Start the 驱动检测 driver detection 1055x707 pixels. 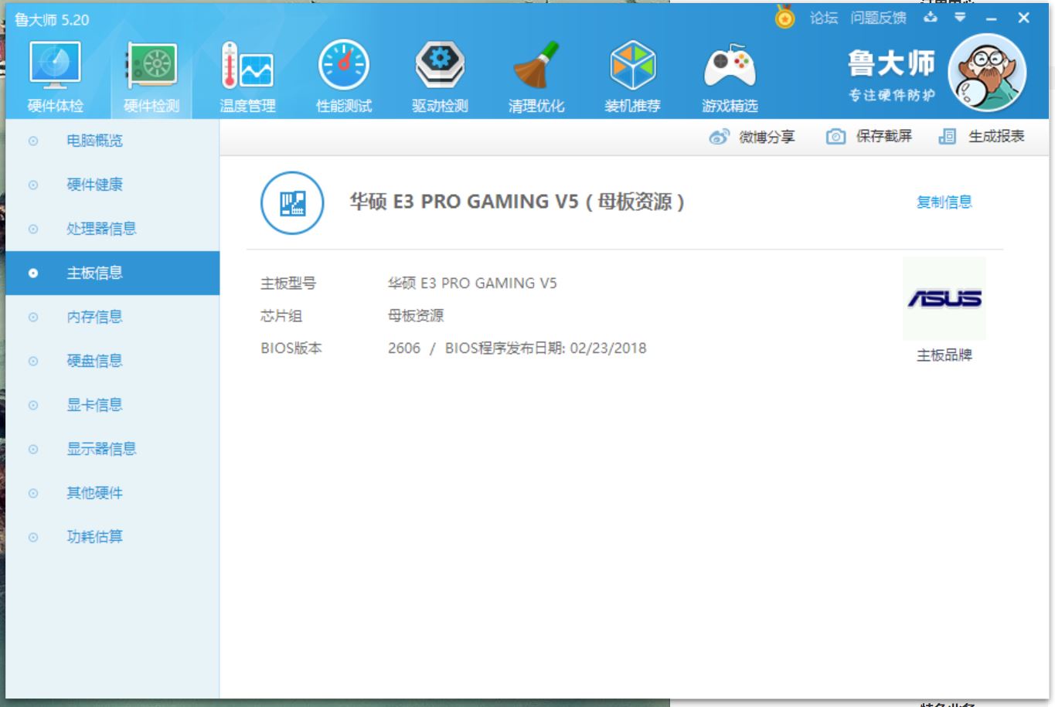(441, 73)
